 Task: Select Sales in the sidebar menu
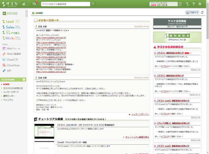pyautogui.click(x=11, y=27)
